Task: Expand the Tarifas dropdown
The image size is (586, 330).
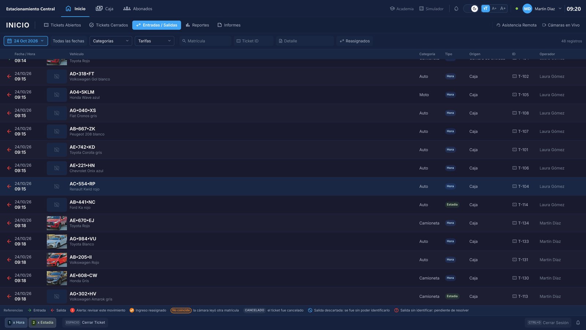Action: [x=155, y=41]
